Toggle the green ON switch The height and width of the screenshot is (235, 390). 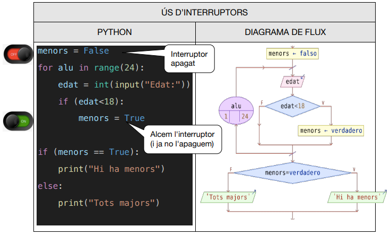point(18,121)
